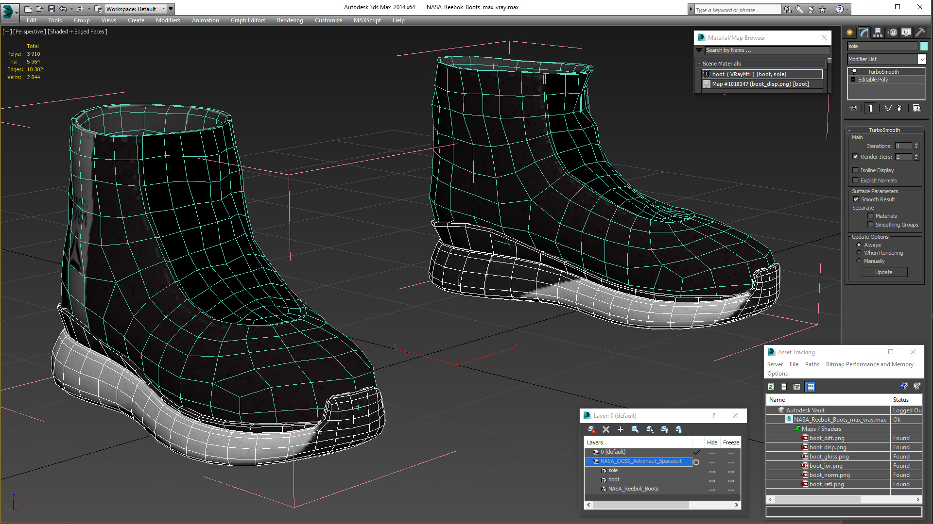Open the help dropdown arrow in title bar
The width and height of the screenshot is (933, 524).
pyautogui.click(x=848, y=9)
